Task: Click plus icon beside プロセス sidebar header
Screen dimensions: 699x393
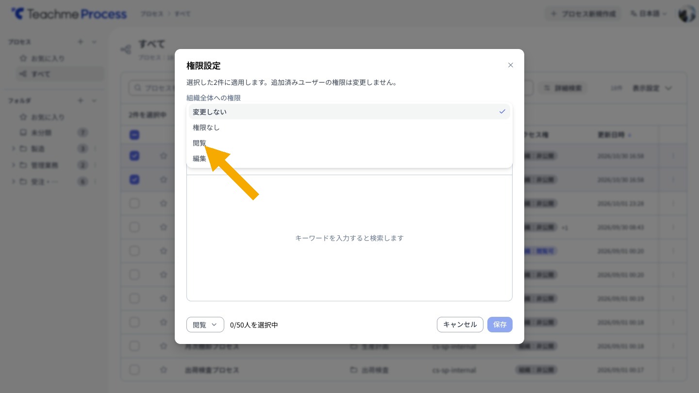Action: click(81, 42)
